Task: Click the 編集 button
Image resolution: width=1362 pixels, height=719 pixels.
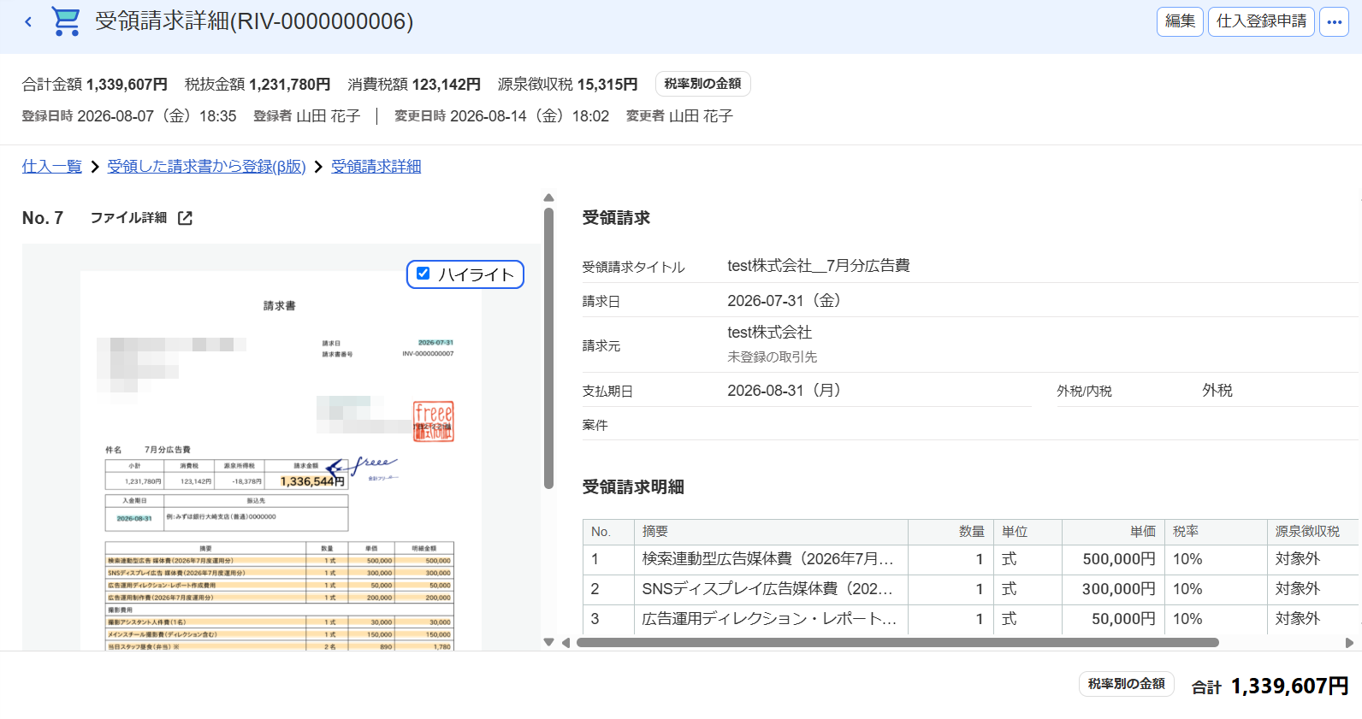Action: tap(1180, 21)
